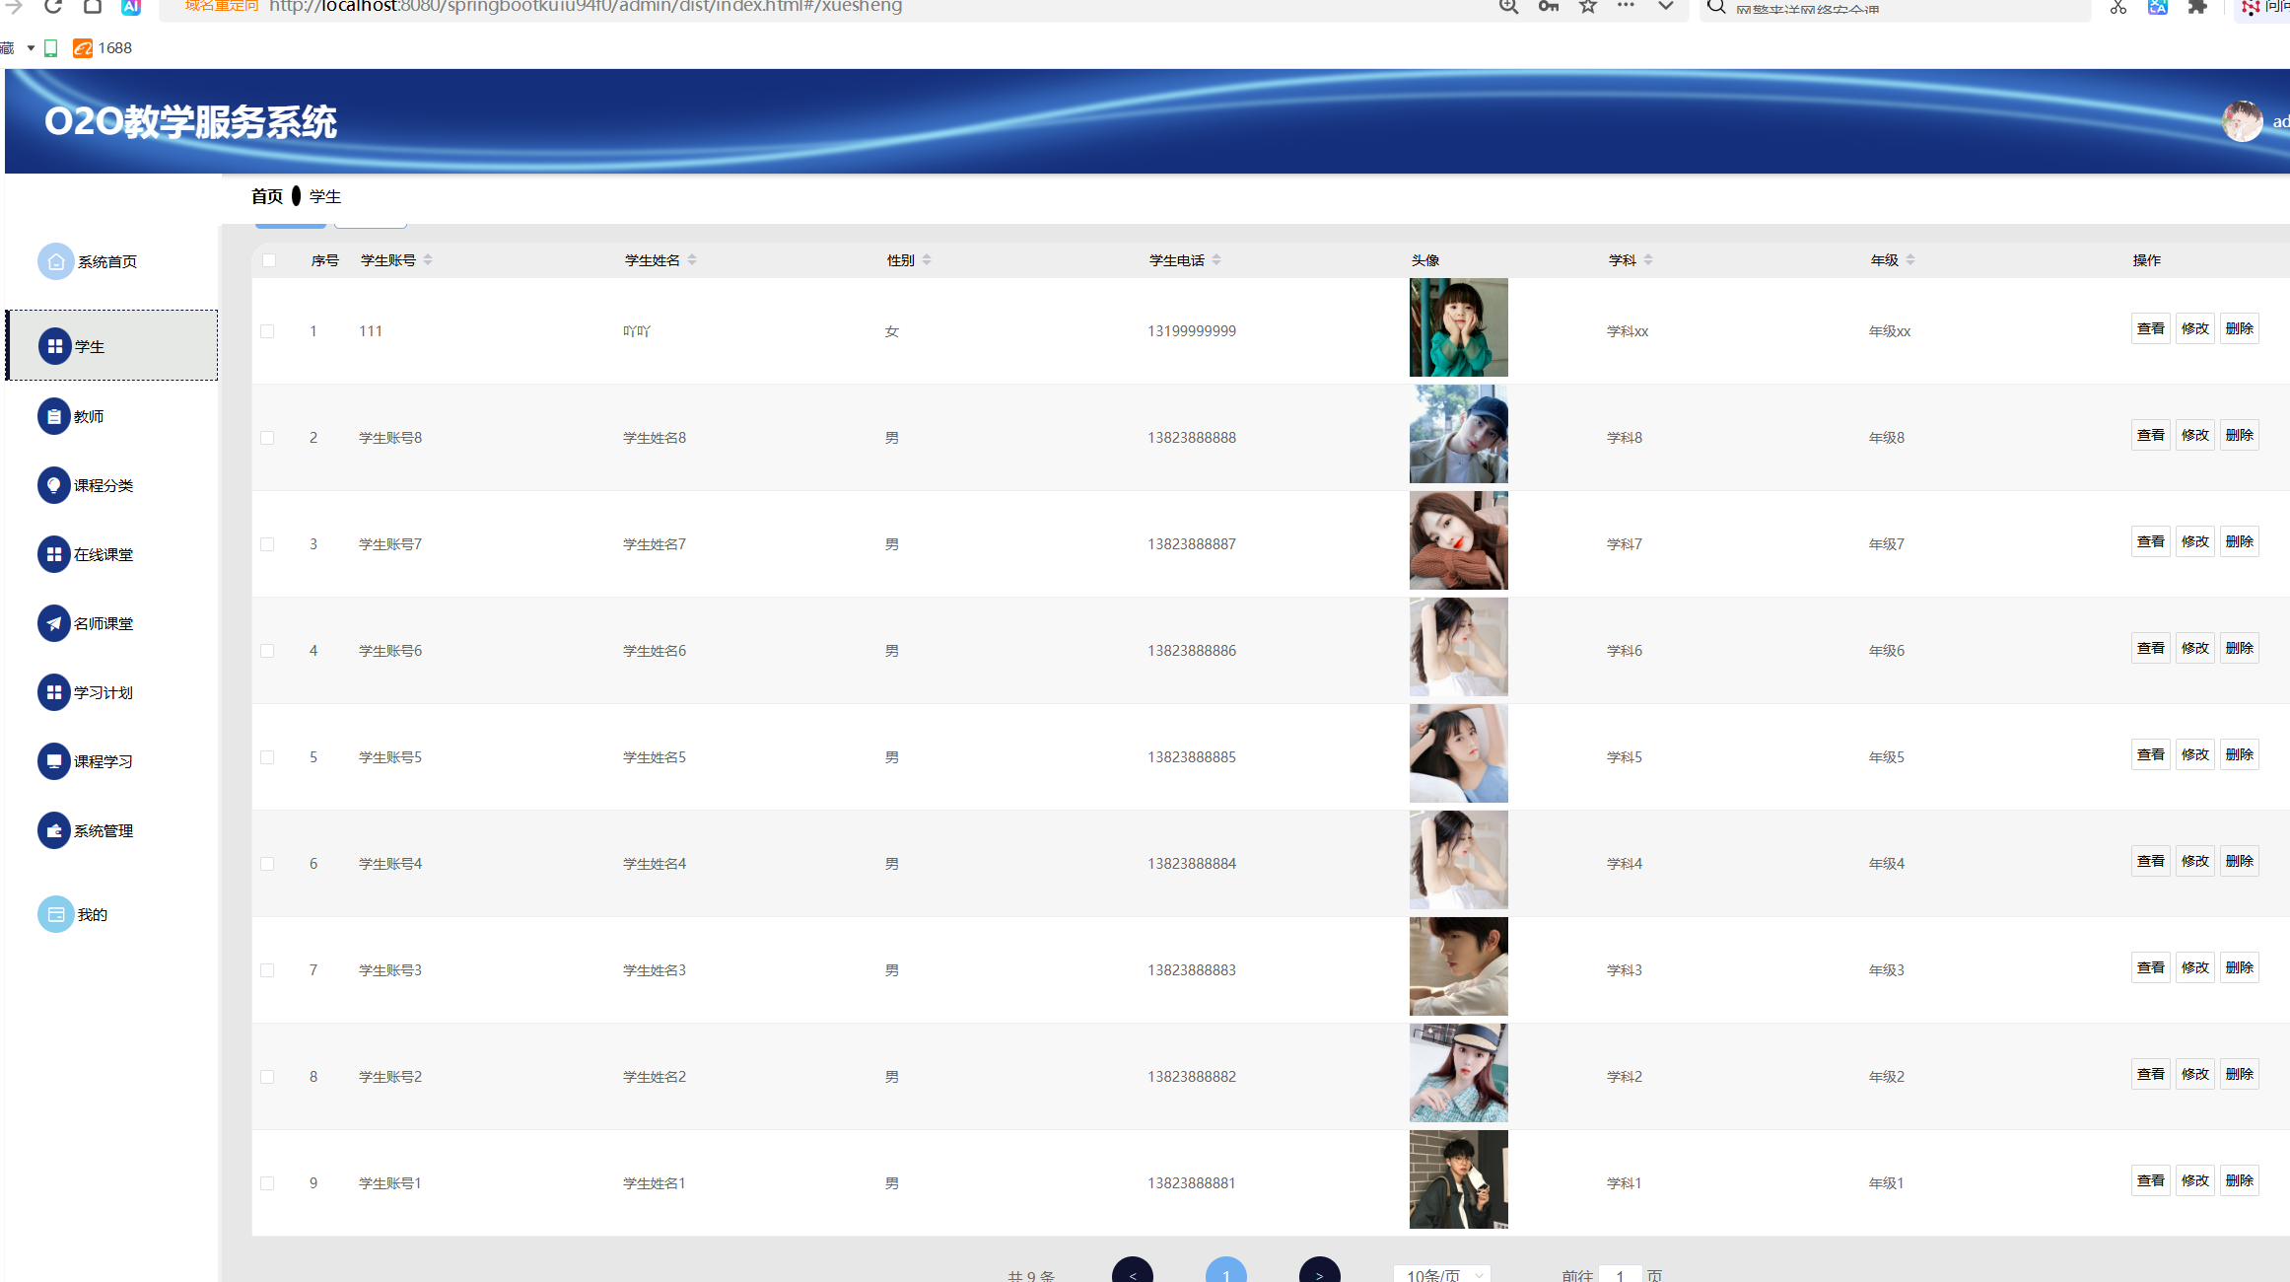Click the 名师课堂 paper plane icon
The height and width of the screenshot is (1282, 2290).
coord(54,623)
